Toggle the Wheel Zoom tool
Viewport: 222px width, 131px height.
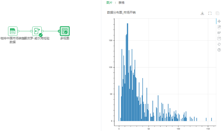point(219,33)
